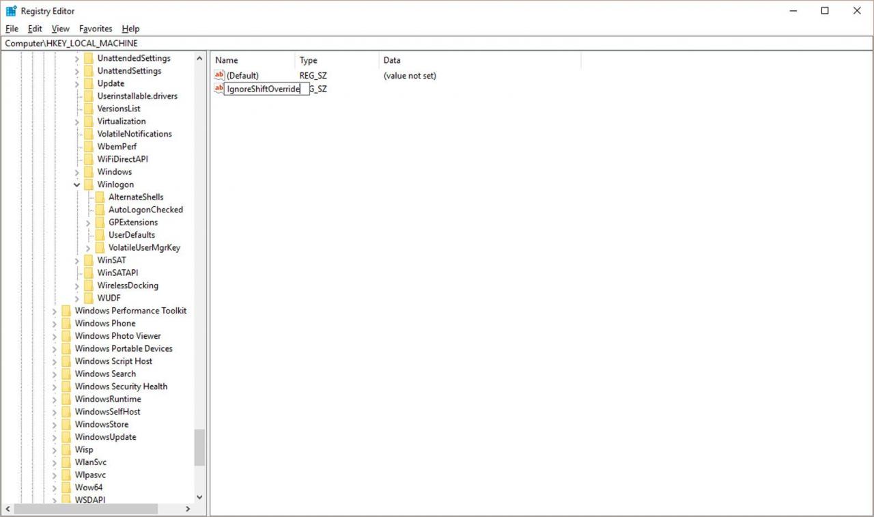This screenshot has width=874, height=517.
Task: Click the WindowsStore folder icon
Action: click(66, 424)
